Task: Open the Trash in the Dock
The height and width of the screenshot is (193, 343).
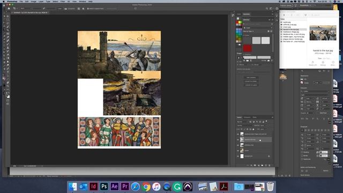Action: point(270,187)
